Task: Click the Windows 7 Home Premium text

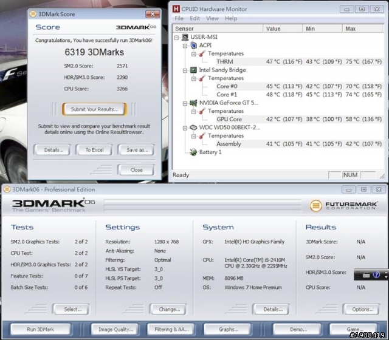Action: (x=253, y=287)
